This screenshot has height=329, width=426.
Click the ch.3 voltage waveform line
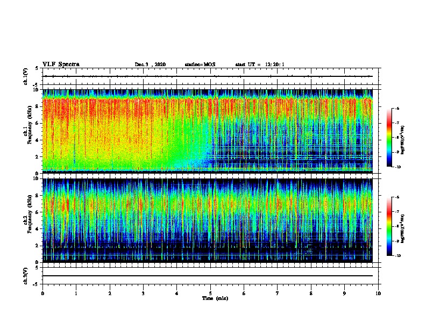pyautogui.click(x=208, y=276)
